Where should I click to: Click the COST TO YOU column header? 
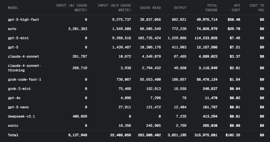tap(257, 8)
